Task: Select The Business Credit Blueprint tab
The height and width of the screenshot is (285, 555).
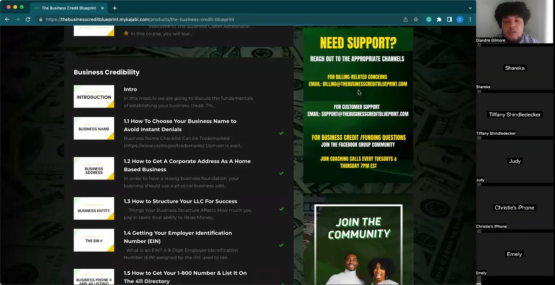Action: [x=69, y=8]
